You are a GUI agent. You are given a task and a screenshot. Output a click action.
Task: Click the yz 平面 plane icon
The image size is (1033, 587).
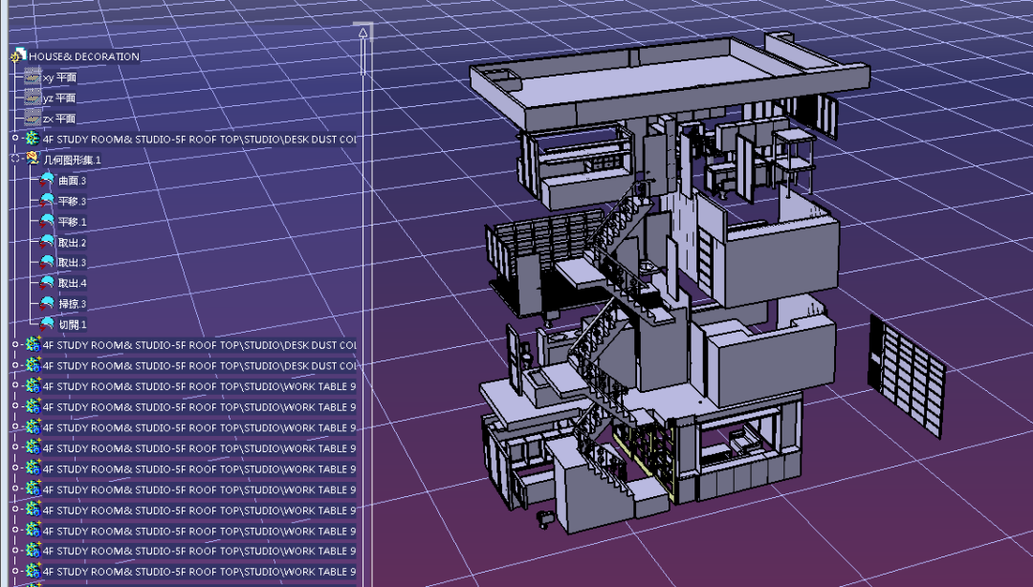coord(33,98)
